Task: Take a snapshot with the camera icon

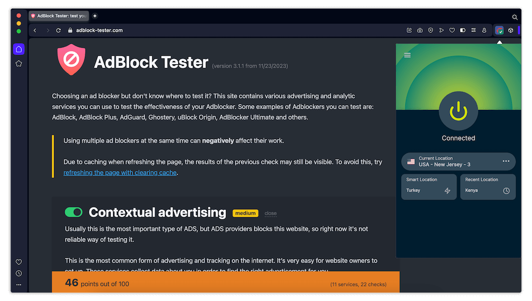Action: 420,30
